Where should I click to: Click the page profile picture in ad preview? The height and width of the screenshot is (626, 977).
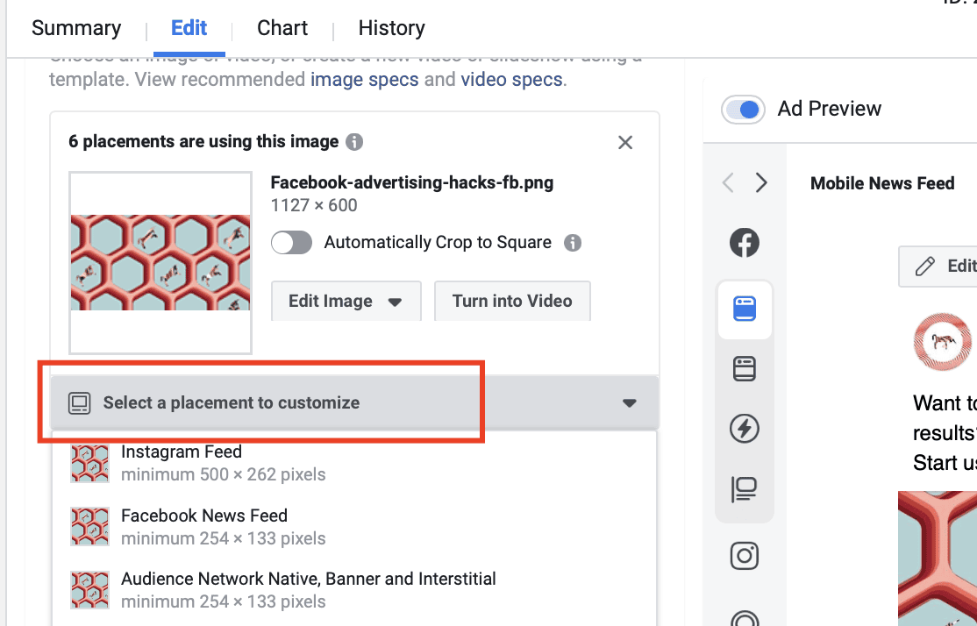point(942,341)
